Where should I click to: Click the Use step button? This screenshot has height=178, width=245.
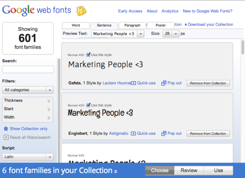point(218,170)
